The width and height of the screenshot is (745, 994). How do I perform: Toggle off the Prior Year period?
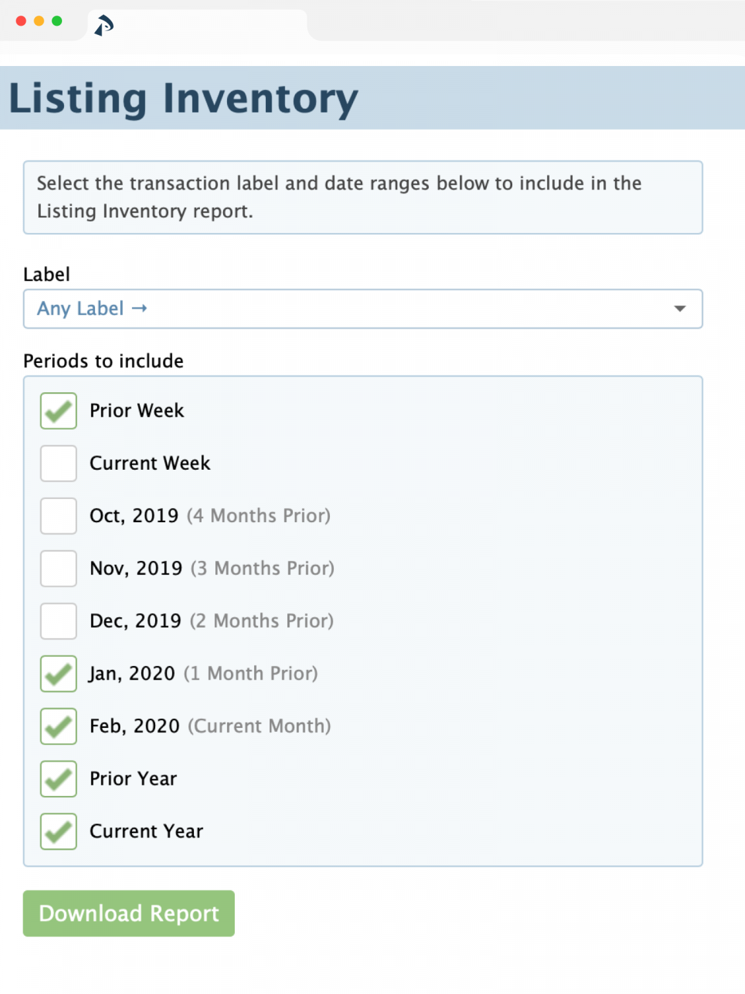[x=58, y=779]
